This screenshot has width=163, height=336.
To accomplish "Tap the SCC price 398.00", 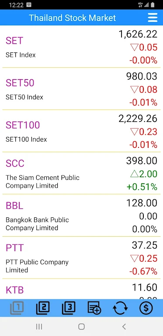I will [142, 161].
